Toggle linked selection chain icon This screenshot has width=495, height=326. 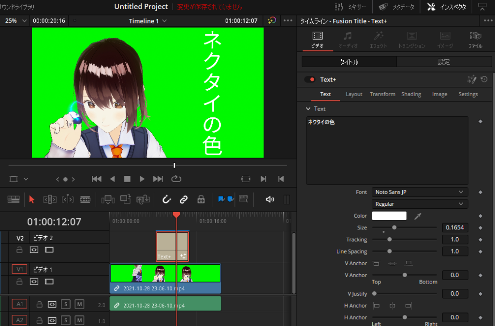(184, 199)
